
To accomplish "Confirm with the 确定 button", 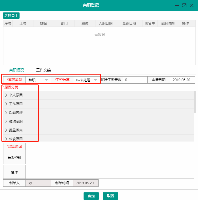I will coord(91,196).
